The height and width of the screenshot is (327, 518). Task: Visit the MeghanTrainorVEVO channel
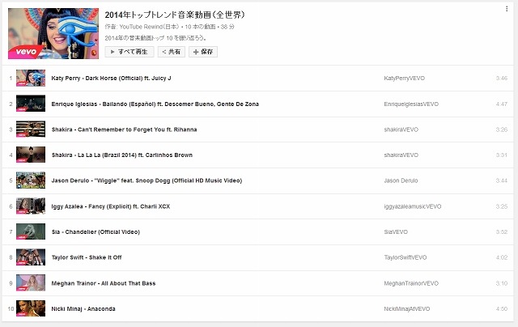point(411,283)
